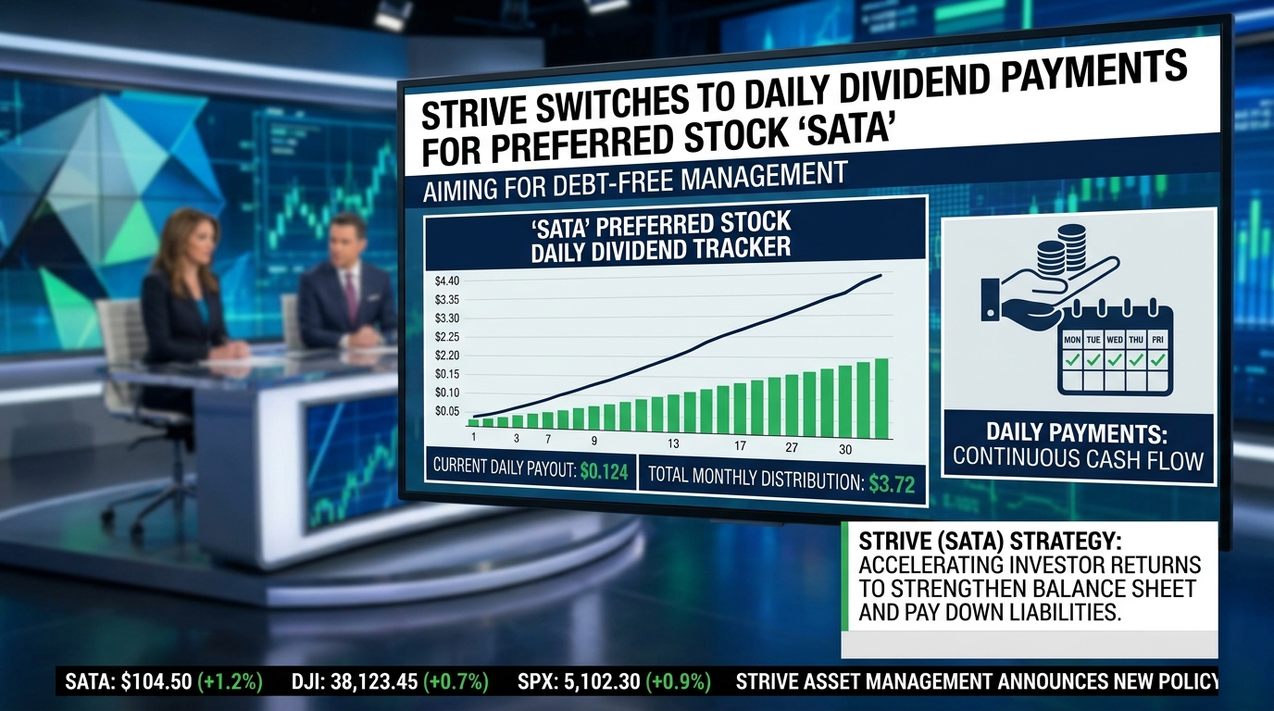Click the SATA $104.50 ticker entry
The image size is (1274, 711).
pyautogui.click(x=164, y=682)
